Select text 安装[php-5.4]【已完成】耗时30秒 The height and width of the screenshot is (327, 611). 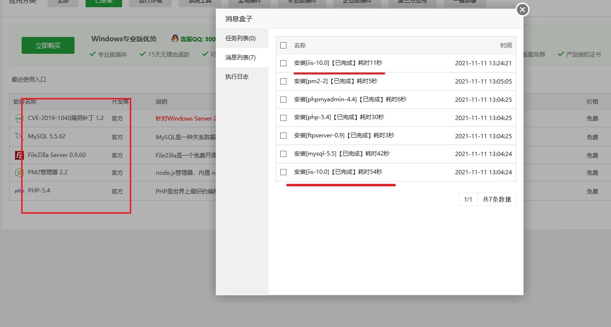click(339, 118)
